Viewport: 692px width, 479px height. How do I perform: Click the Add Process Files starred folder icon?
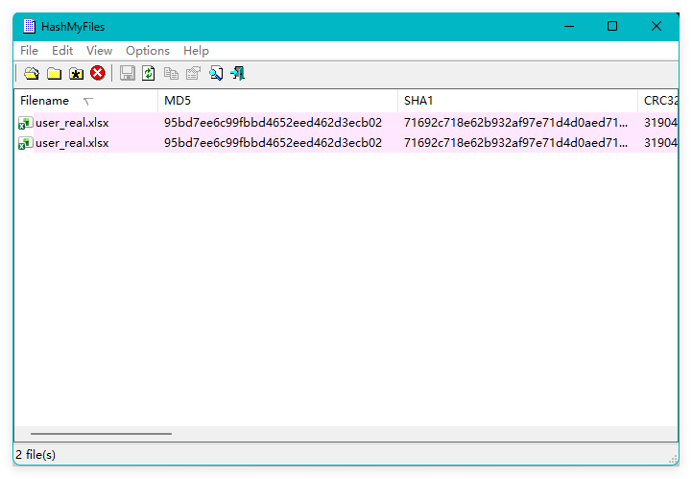[x=77, y=73]
